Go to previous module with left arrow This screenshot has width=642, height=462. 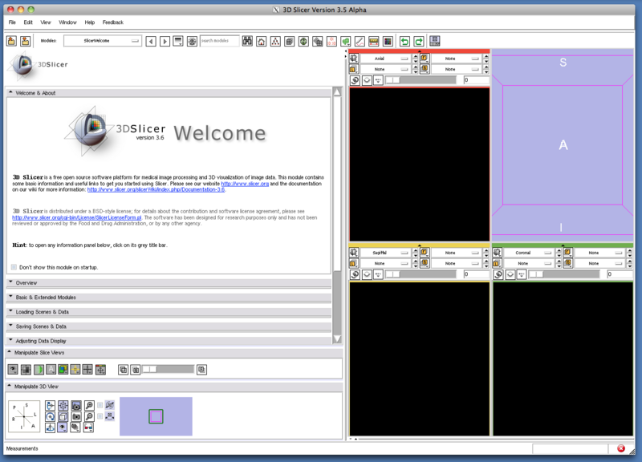point(151,41)
